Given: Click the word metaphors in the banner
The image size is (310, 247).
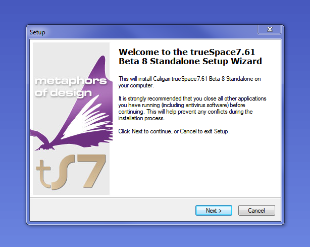Looking at the screenshot, I should tap(71, 81).
